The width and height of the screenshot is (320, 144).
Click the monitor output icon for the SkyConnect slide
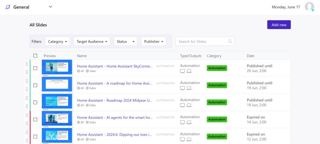(x=182, y=71)
